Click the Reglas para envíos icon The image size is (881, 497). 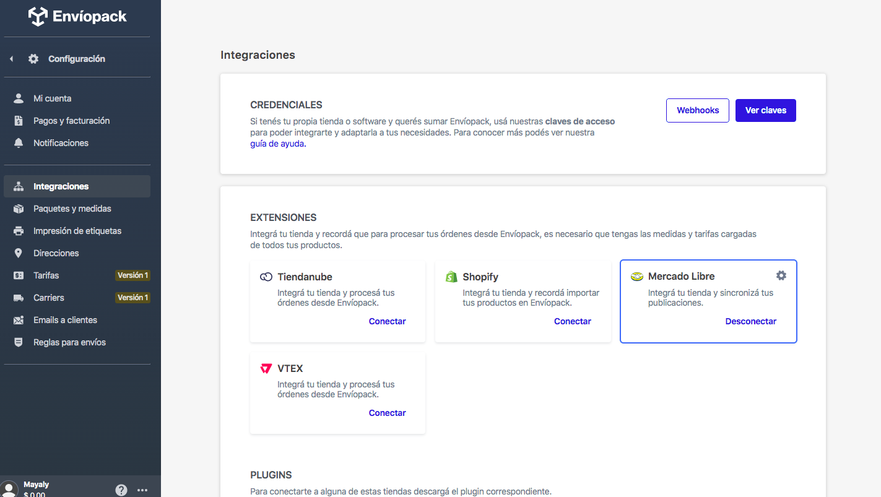click(x=19, y=342)
